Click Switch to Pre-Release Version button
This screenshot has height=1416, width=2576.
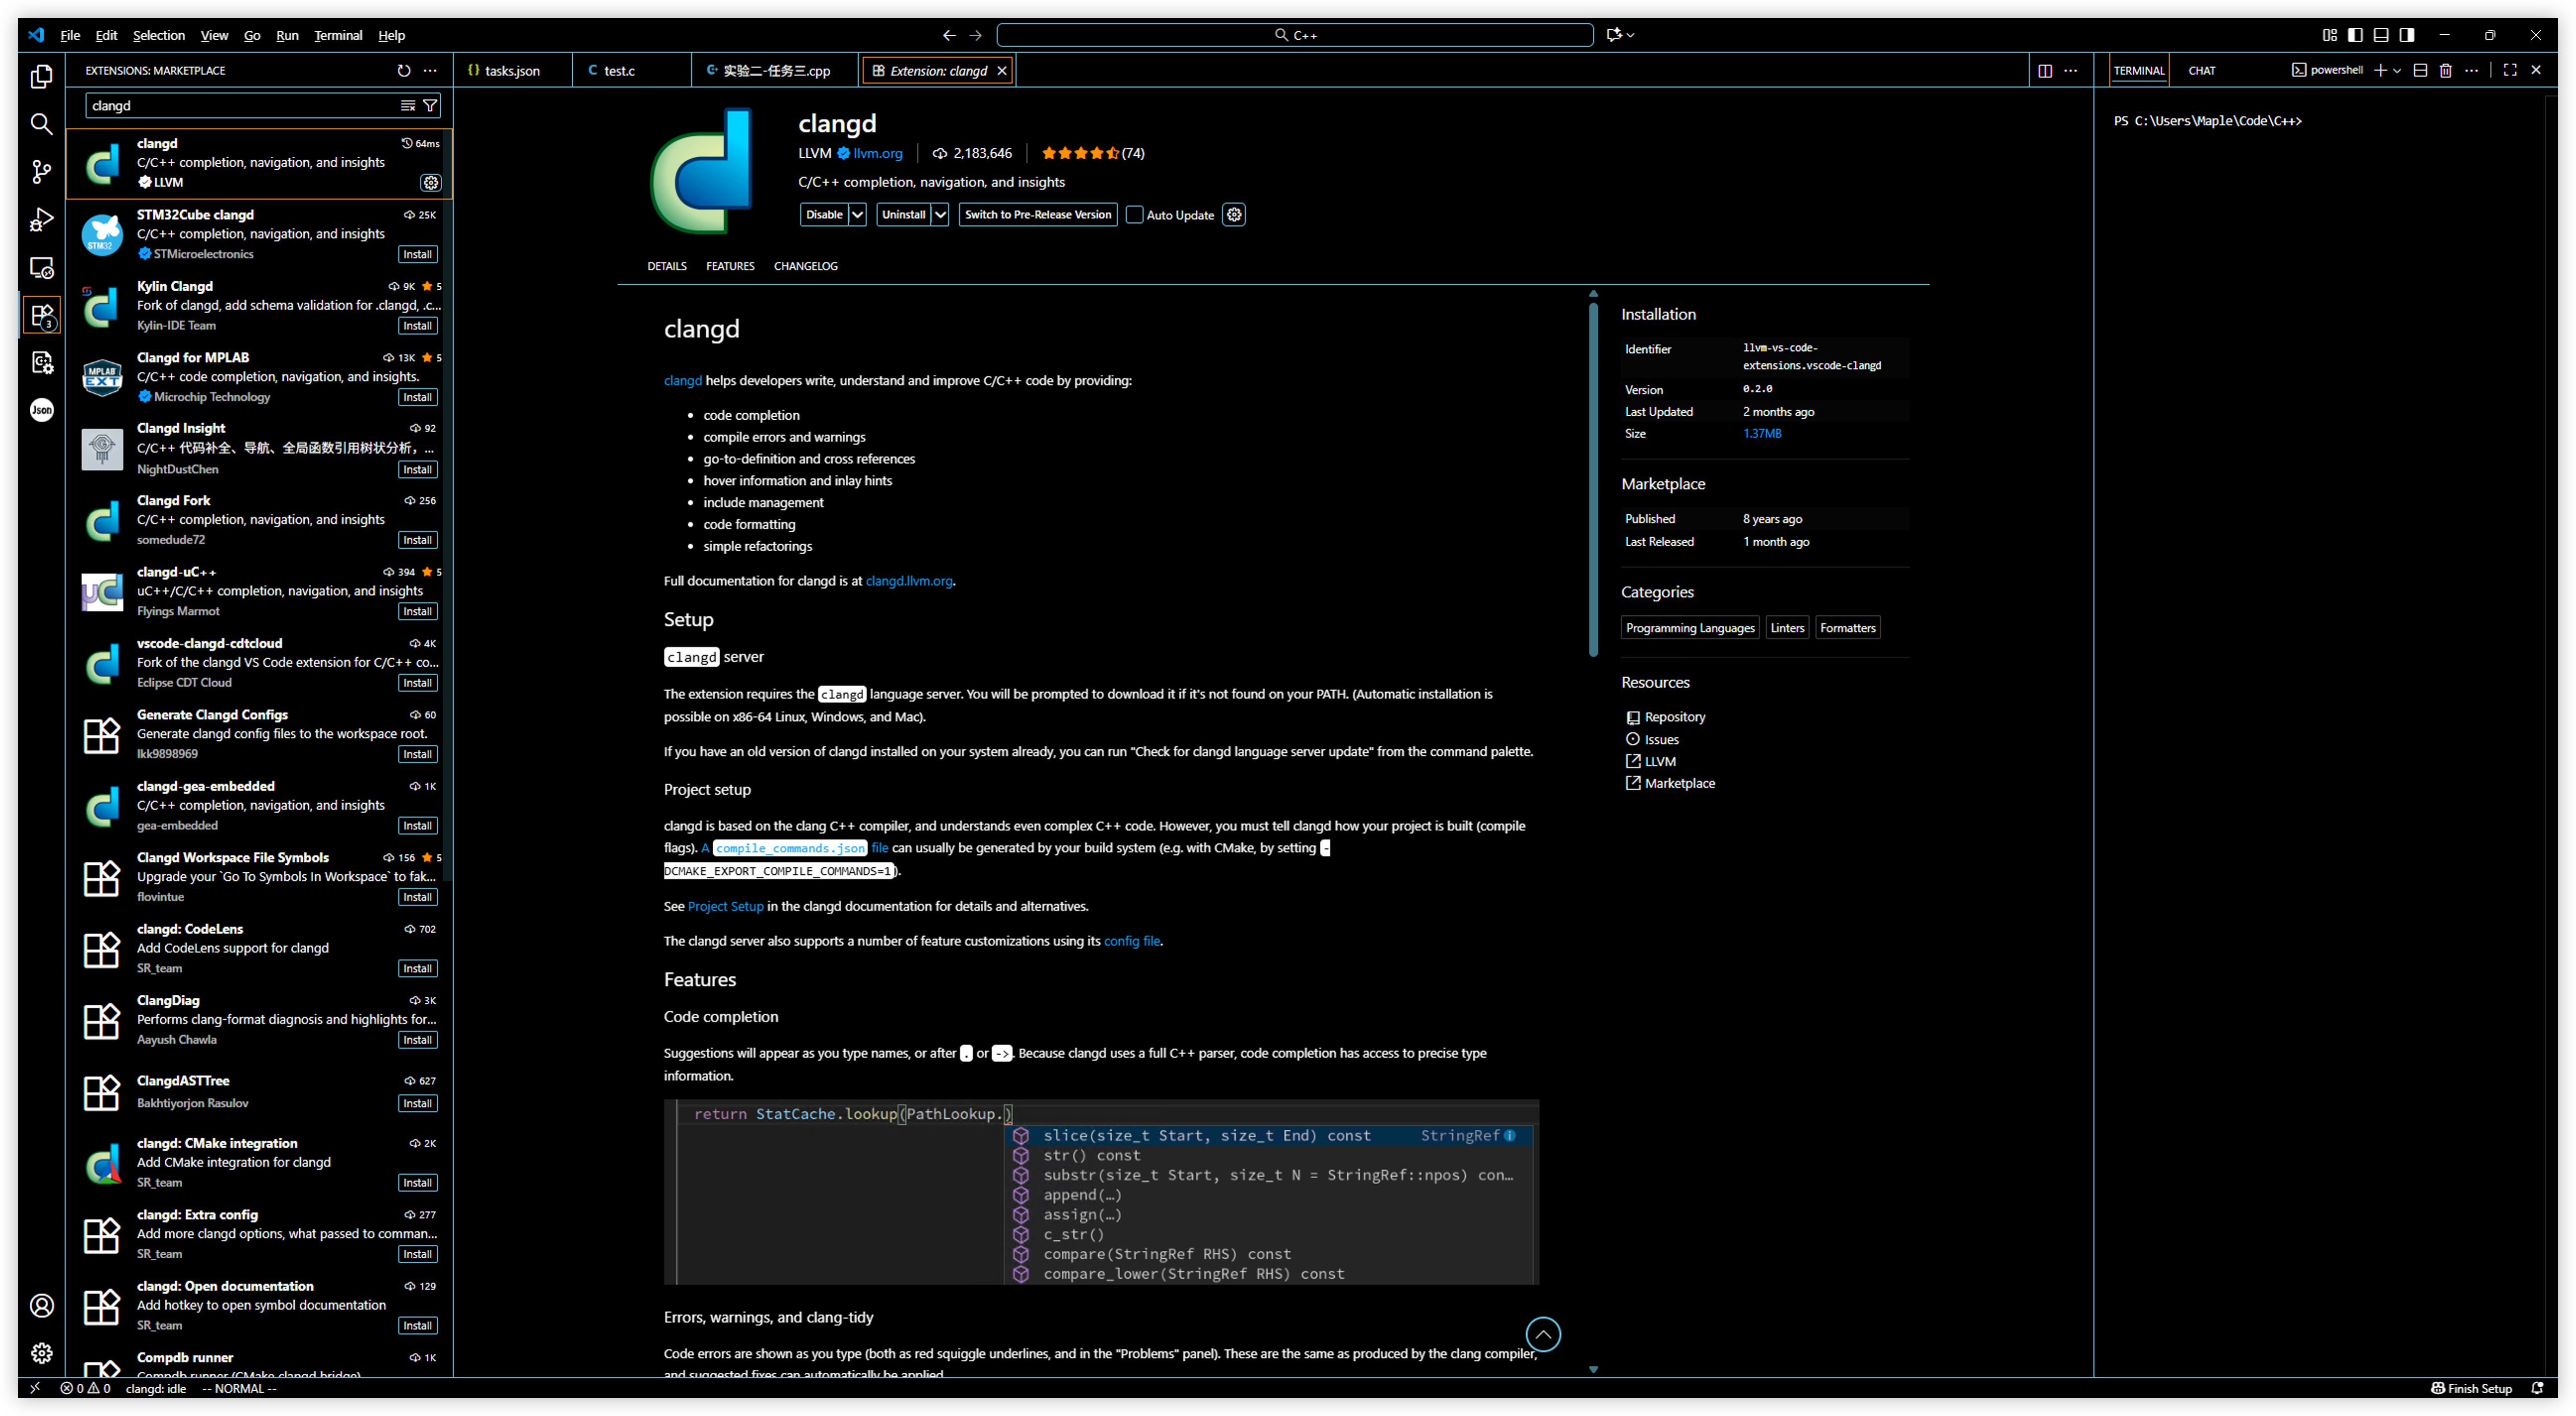1037,215
